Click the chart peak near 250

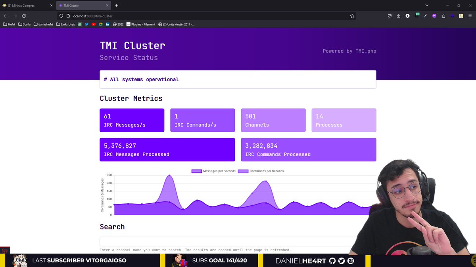point(169,175)
